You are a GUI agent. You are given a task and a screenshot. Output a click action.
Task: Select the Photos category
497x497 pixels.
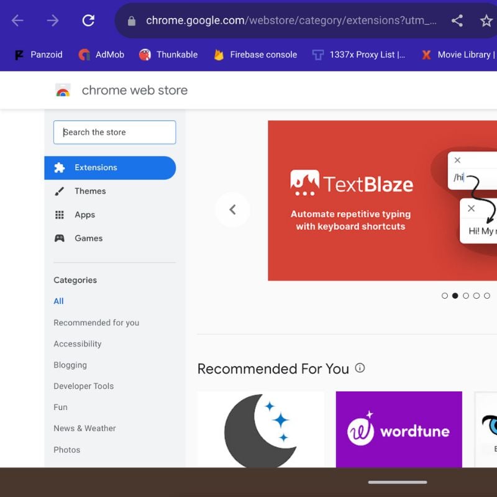point(67,450)
